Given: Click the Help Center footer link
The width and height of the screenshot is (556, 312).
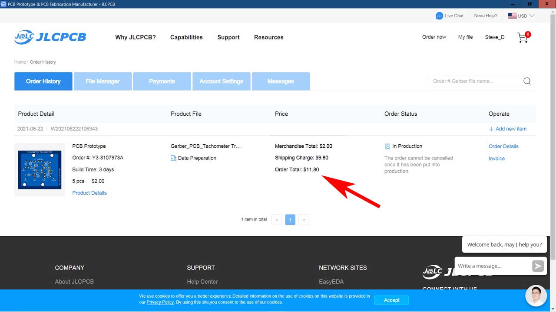Looking at the screenshot, I should (x=202, y=282).
